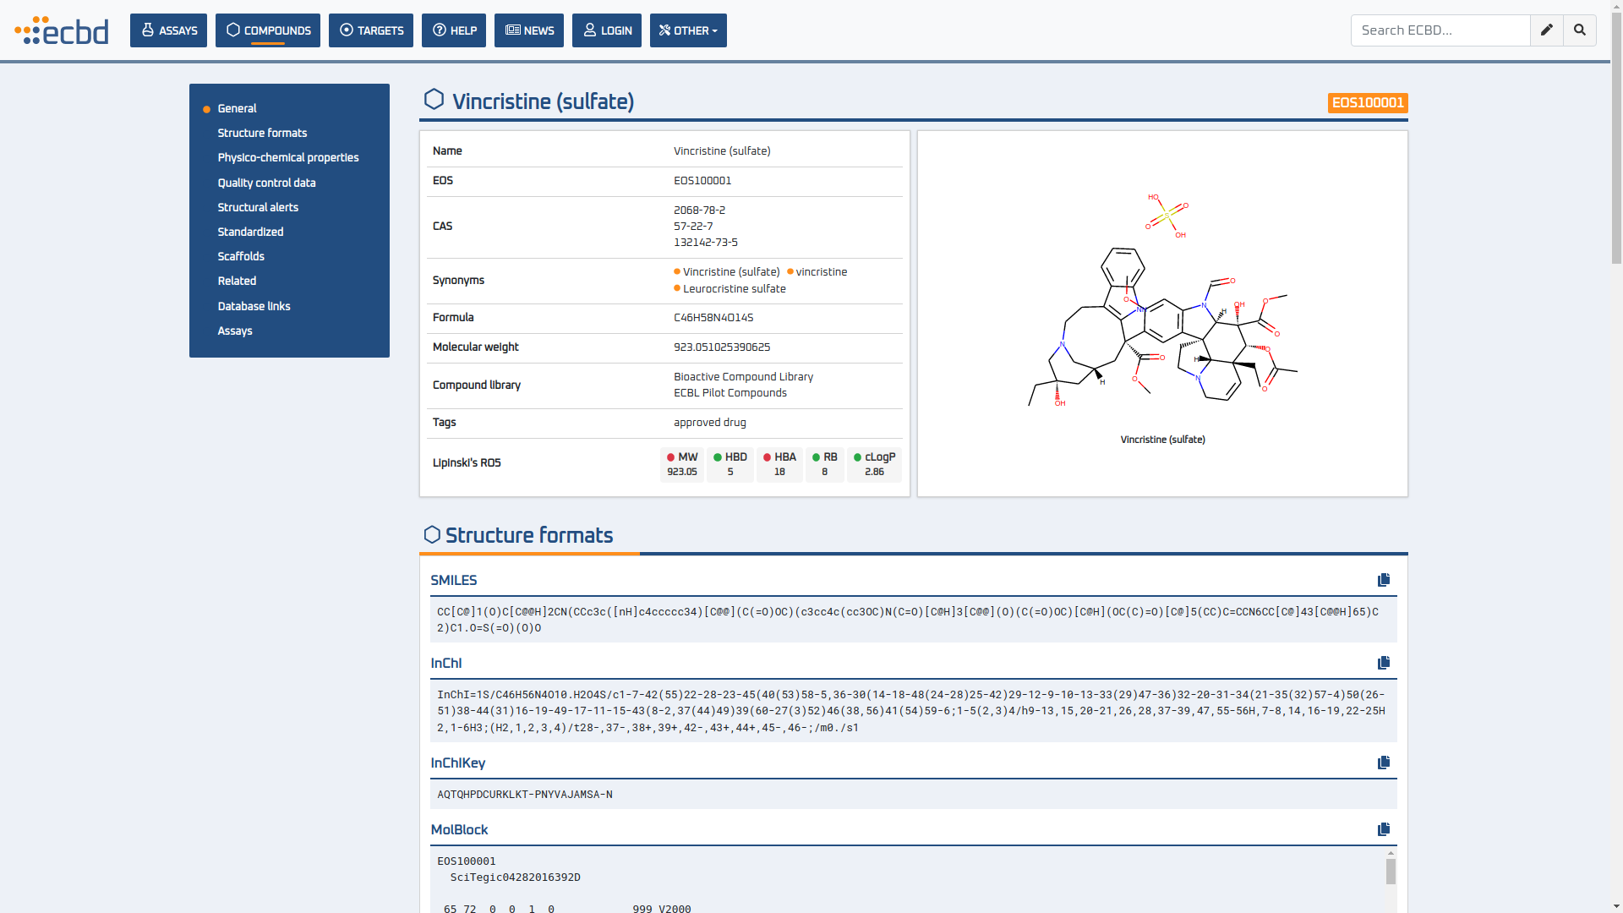Click the Search ECBD input field

[1440, 30]
